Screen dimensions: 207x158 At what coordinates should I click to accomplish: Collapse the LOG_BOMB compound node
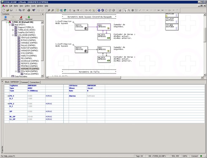[13, 35]
